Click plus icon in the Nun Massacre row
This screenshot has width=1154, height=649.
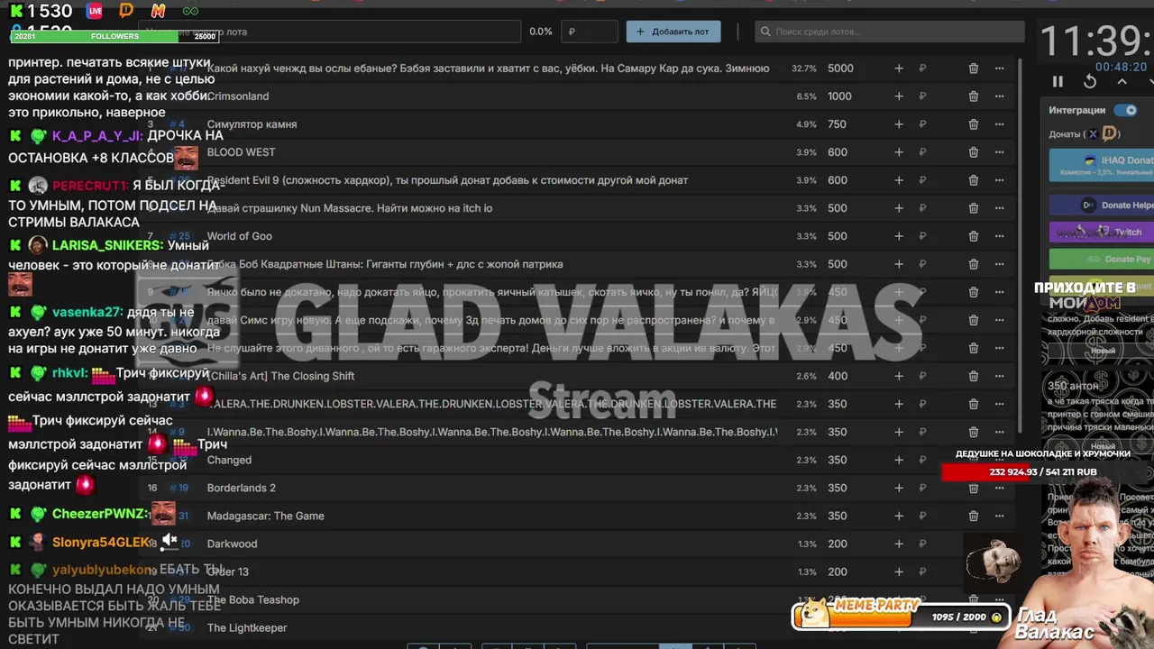tap(899, 208)
